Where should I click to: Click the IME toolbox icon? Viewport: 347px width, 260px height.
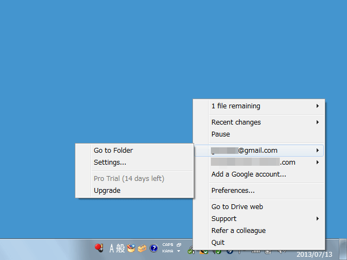(x=142, y=248)
